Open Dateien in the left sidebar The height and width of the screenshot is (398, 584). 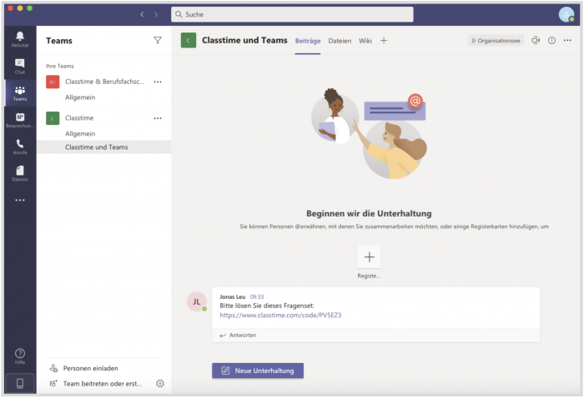[x=20, y=173]
